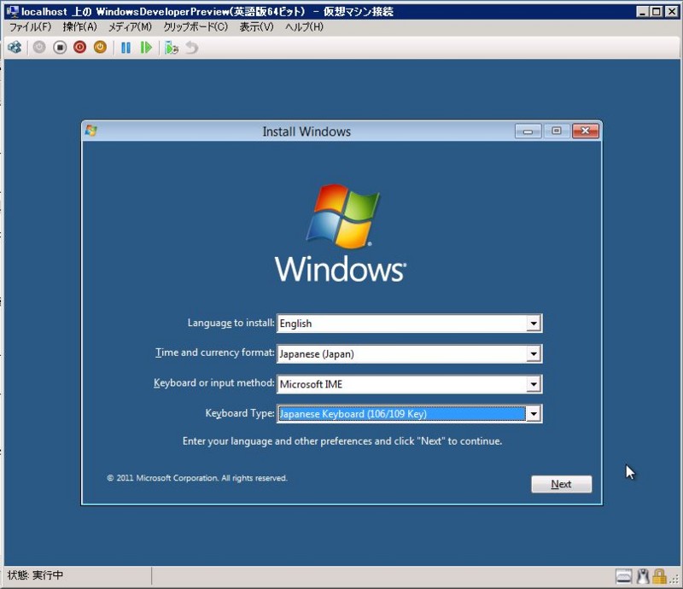This screenshot has width=683, height=589.
Task: Open the ファイル(F) menu
Action: (x=30, y=27)
